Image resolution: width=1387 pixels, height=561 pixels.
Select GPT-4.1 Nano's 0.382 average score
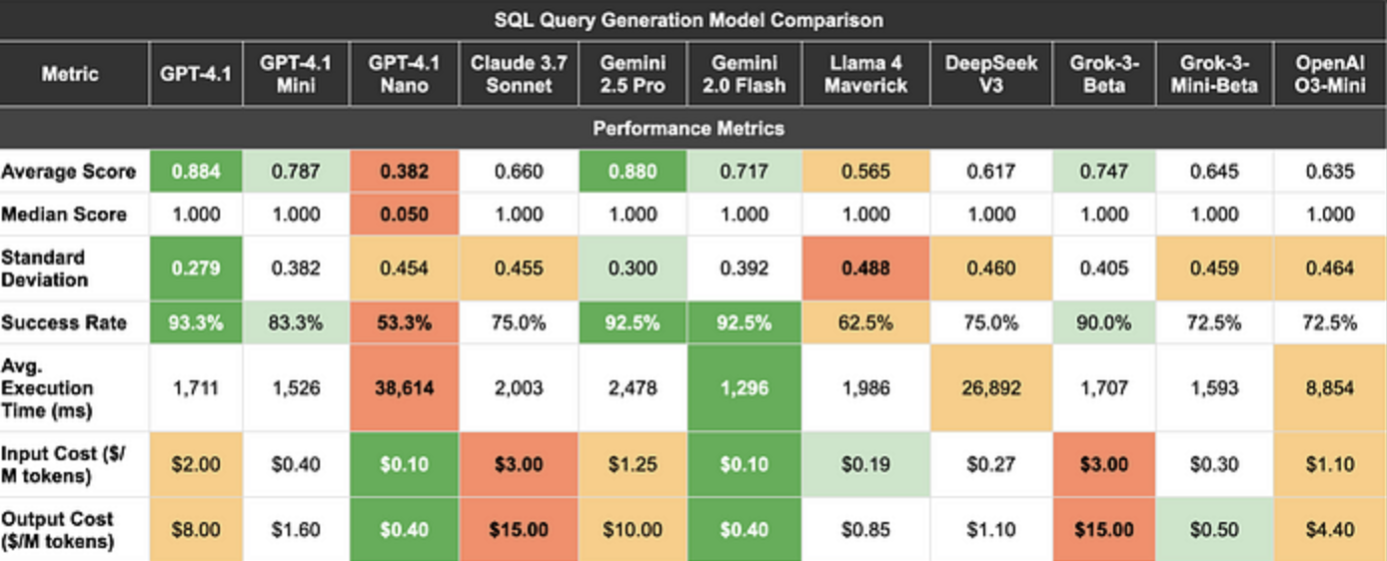coord(405,172)
